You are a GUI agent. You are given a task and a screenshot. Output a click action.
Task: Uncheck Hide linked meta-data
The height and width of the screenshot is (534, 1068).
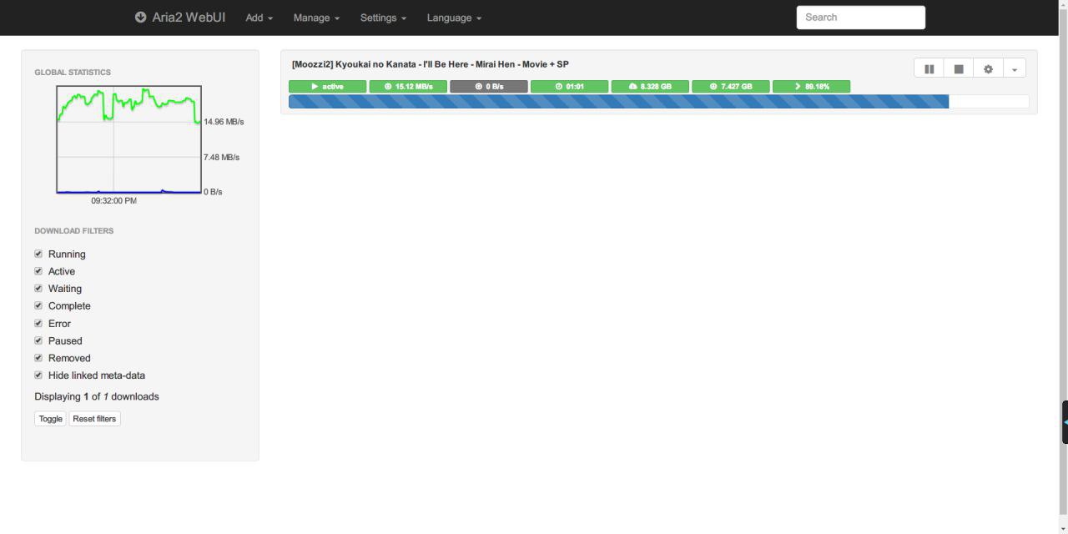[x=38, y=375]
